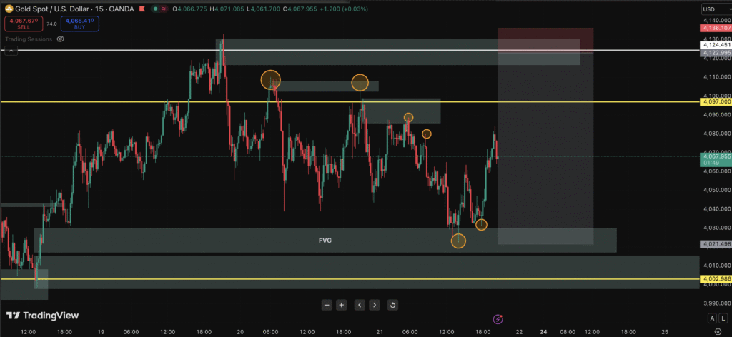Collapse the indicator legend with chevron
732x337 pixels.
[10, 51]
